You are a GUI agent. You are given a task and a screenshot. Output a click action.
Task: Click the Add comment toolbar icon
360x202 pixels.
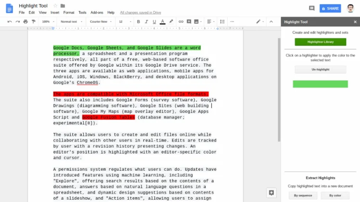point(189,22)
